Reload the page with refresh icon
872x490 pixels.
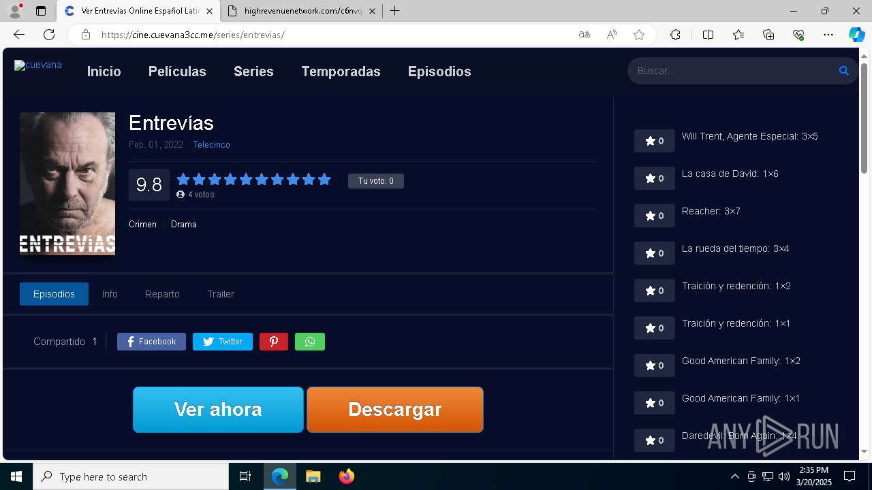click(x=49, y=35)
